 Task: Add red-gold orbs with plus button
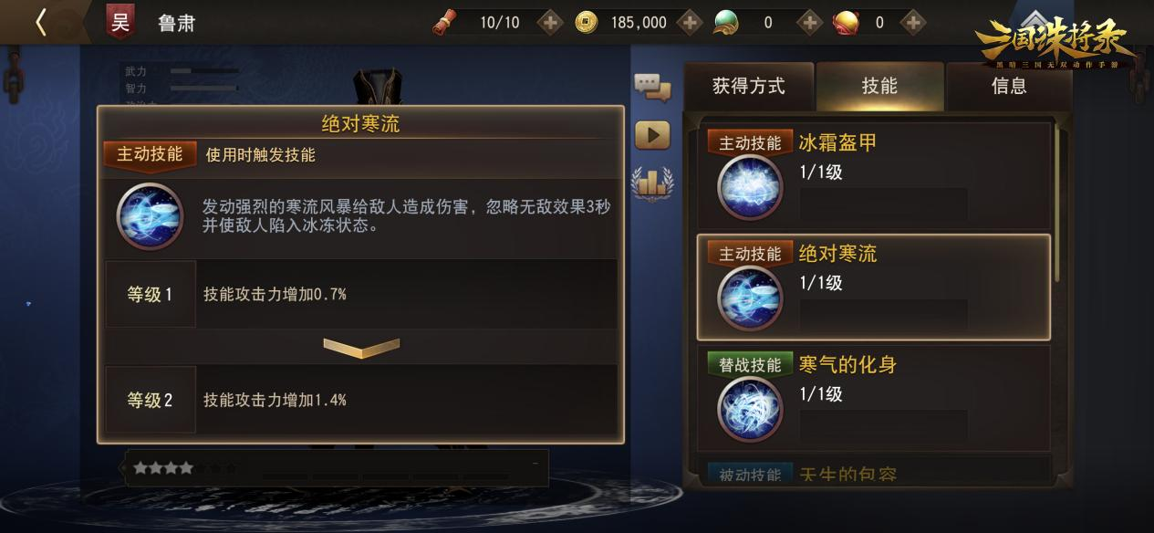[913, 22]
